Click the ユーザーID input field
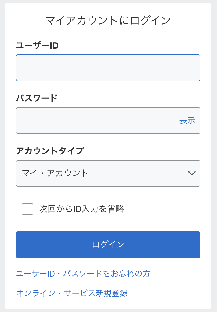217x312 pixels. 108,68
